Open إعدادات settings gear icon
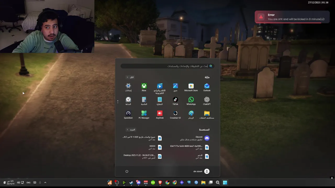The height and width of the screenshot is (188, 335). pos(128,87)
